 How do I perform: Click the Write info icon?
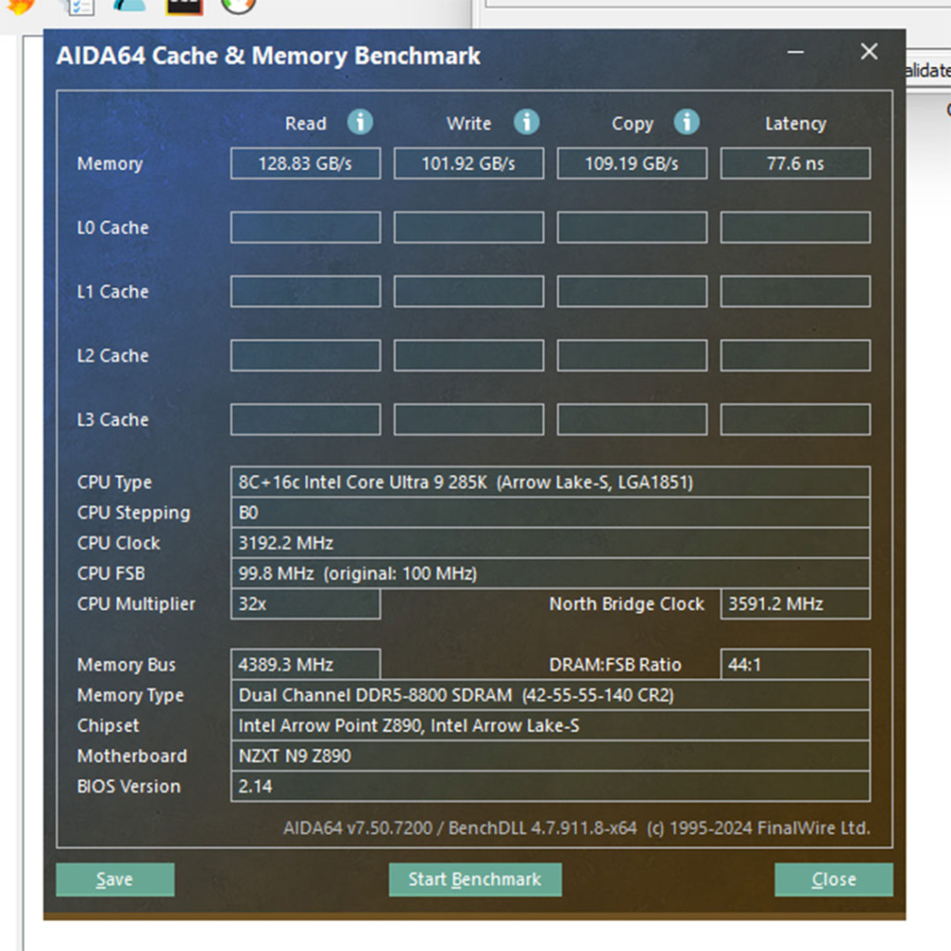(x=526, y=122)
